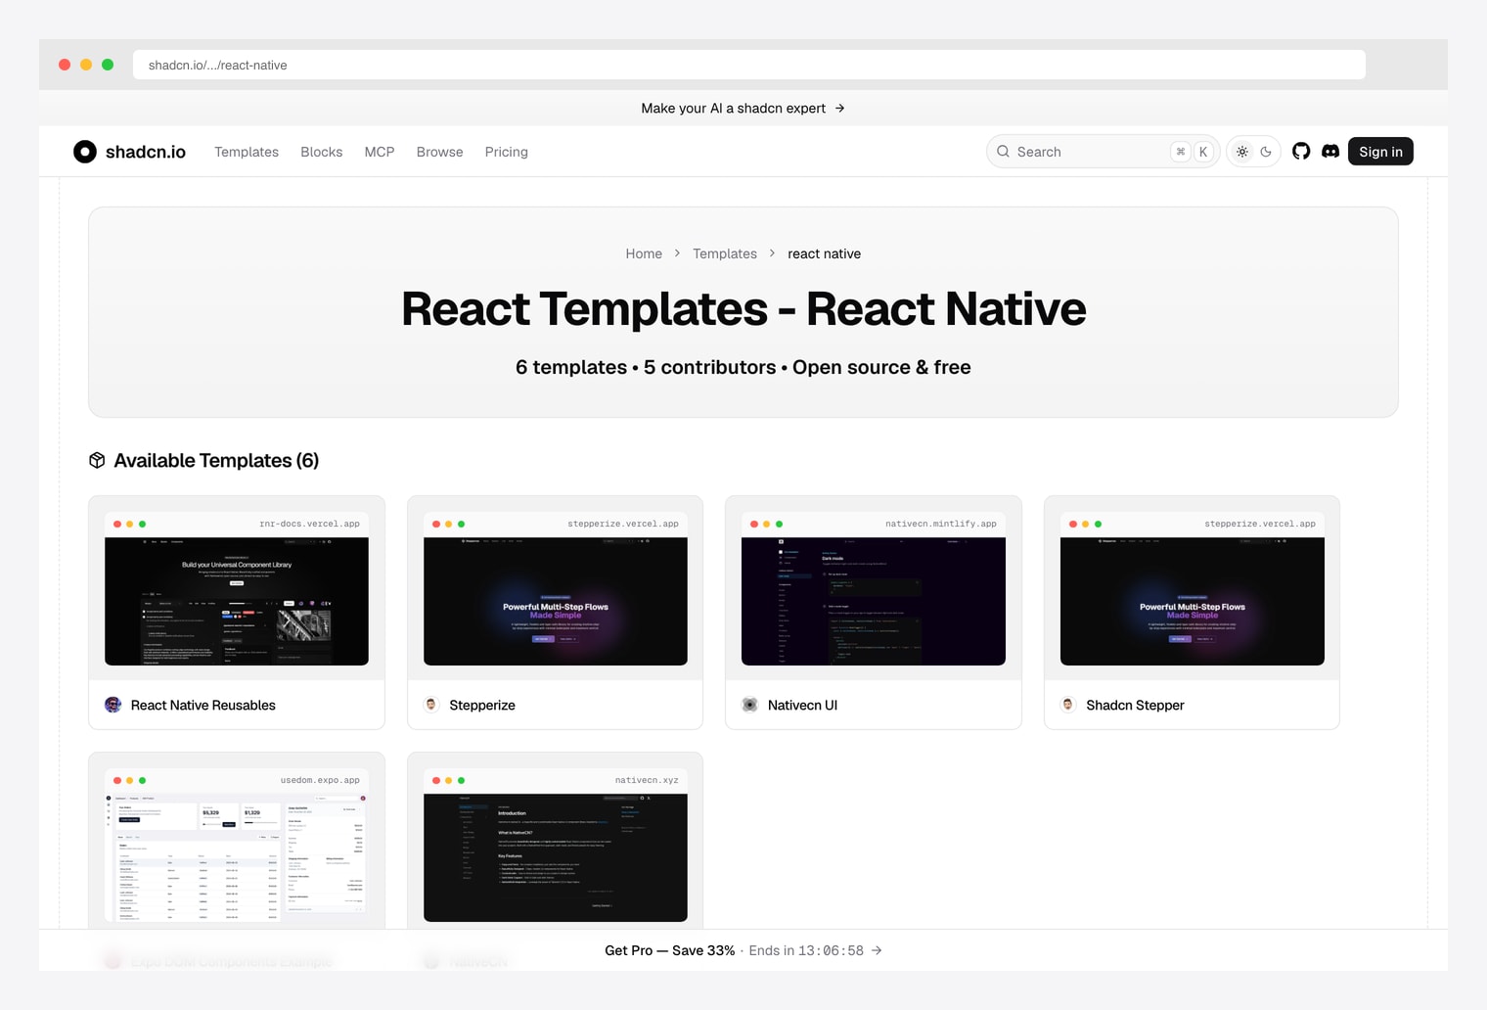Open the Discord icon link
Viewport: 1487px width, 1010px height.
coord(1330,152)
